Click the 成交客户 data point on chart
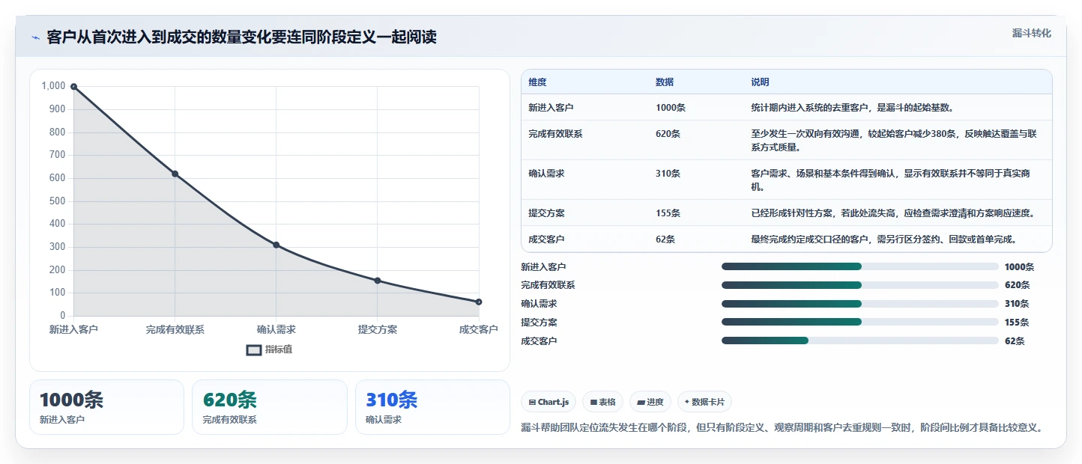The width and height of the screenshot is (1082, 464). click(x=479, y=302)
